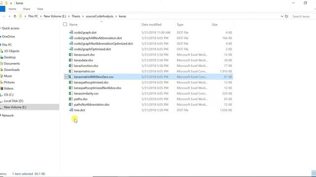316x177 pixels.
Task: Uncheck kerasmatrixWithNonZero.csv checkbox
Action: 67,77
